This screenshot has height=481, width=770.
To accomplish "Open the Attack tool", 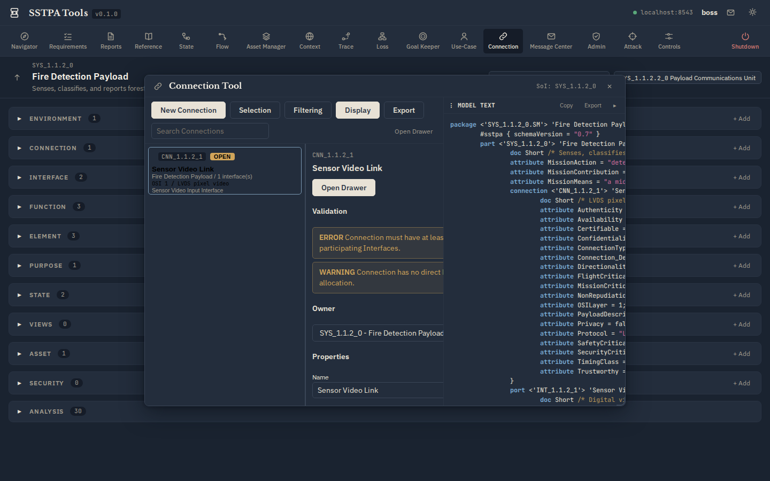I will (x=633, y=41).
